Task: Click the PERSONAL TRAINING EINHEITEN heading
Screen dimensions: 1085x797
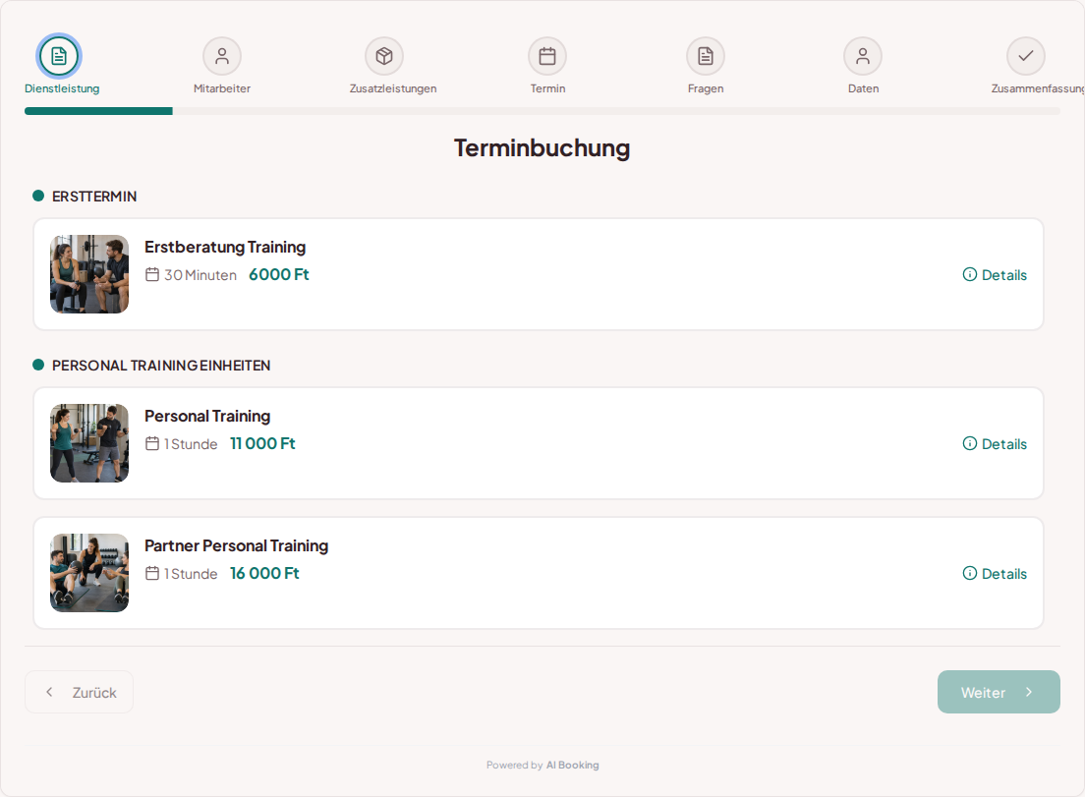Action: click(x=161, y=366)
